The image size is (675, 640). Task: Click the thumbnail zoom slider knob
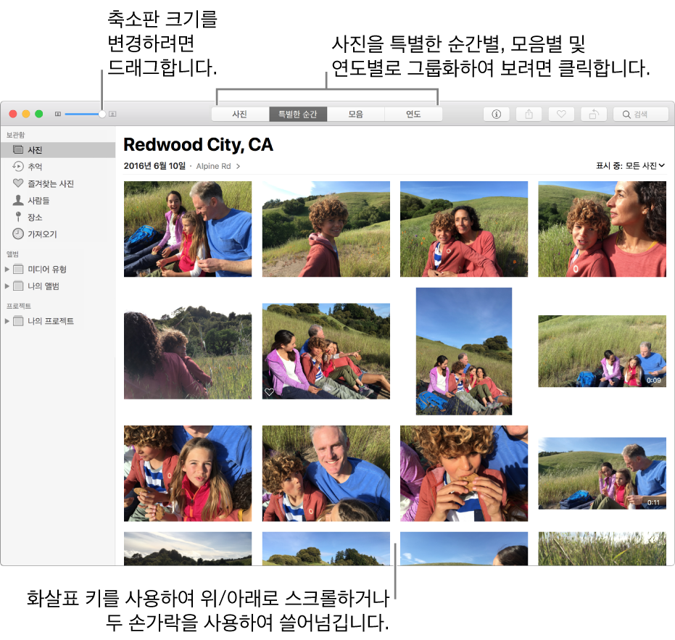[102, 114]
